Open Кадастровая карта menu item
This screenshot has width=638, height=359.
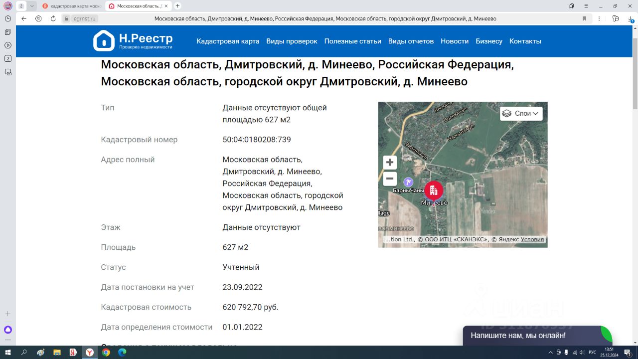point(228,41)
